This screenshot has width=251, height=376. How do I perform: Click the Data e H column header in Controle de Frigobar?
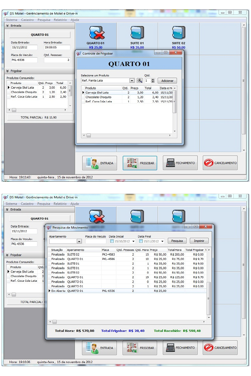[x=166, y=88]
